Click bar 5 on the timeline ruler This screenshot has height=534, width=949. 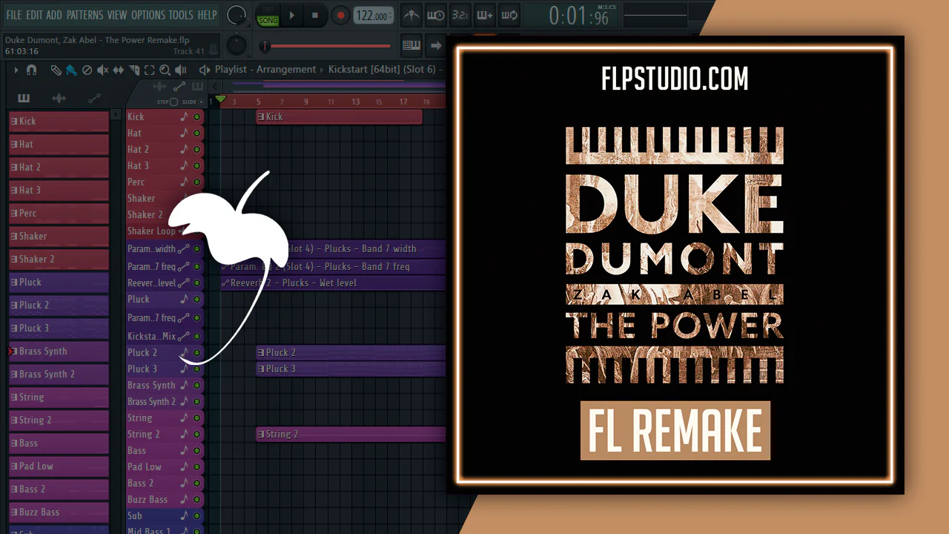pos(259,102)
